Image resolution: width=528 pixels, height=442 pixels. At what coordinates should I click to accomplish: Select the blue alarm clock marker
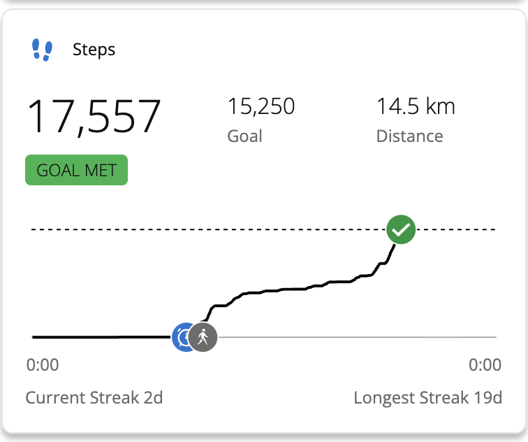coord(183,337)
